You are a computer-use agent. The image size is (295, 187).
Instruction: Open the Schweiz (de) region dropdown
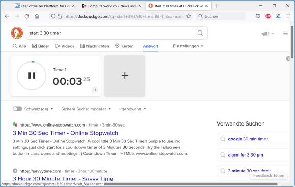39,109
